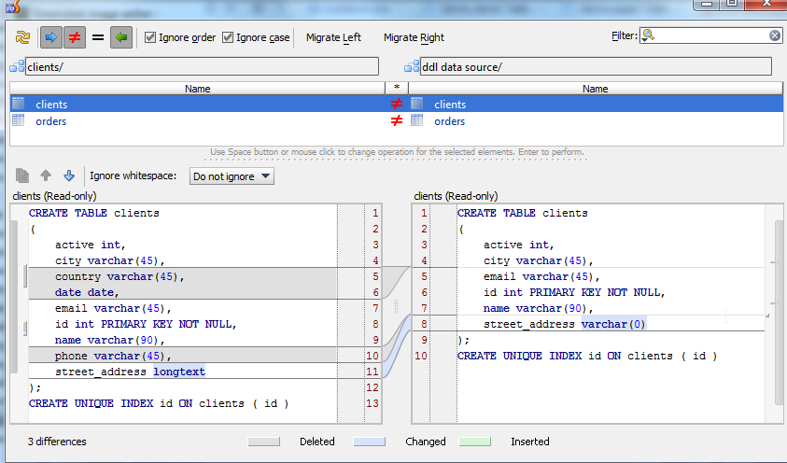This screenshot has height=463, width=787.
Task: Click left street_address column name
Action: pyautogui.click(x=101, y=372)
